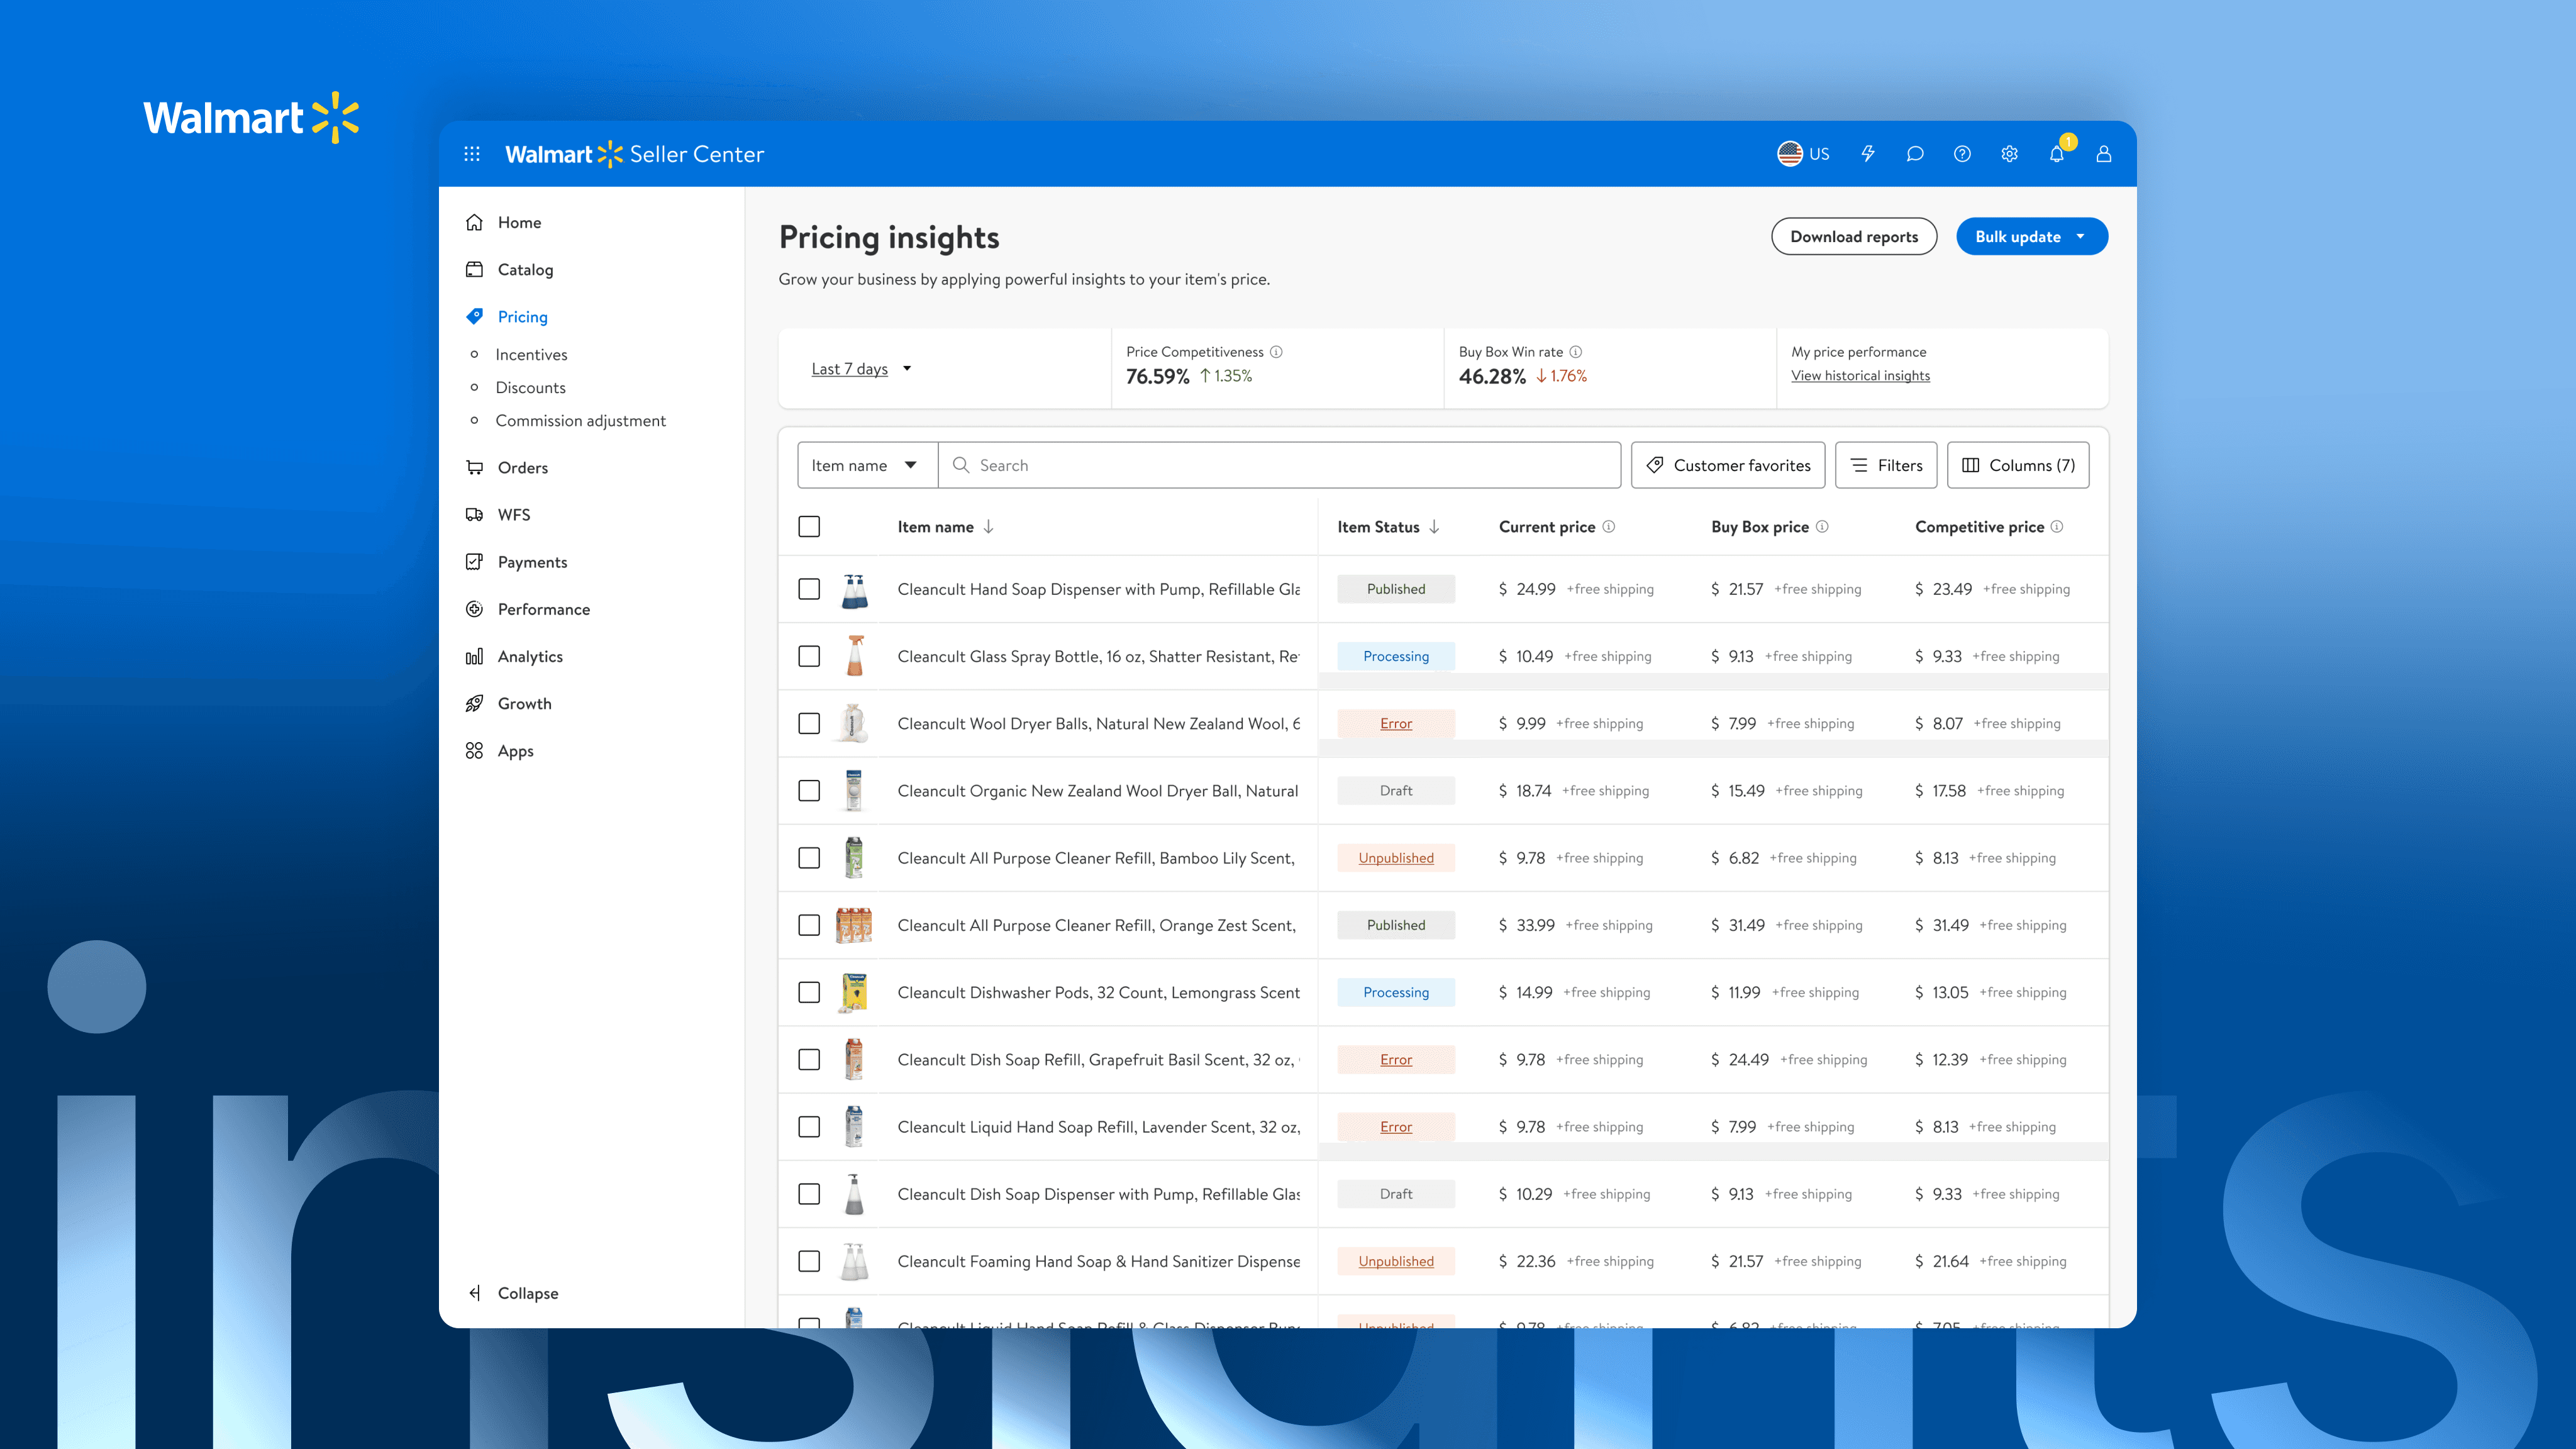
Task: Collapse the sidebar navigation
Action: 514,1293
